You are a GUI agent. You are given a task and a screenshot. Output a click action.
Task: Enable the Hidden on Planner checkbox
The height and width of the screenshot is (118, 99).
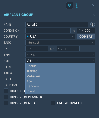pyautogui.click(x=6, y=97)
